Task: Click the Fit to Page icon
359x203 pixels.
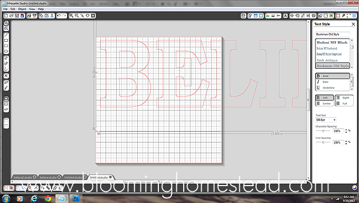Action: pos(93,16)
